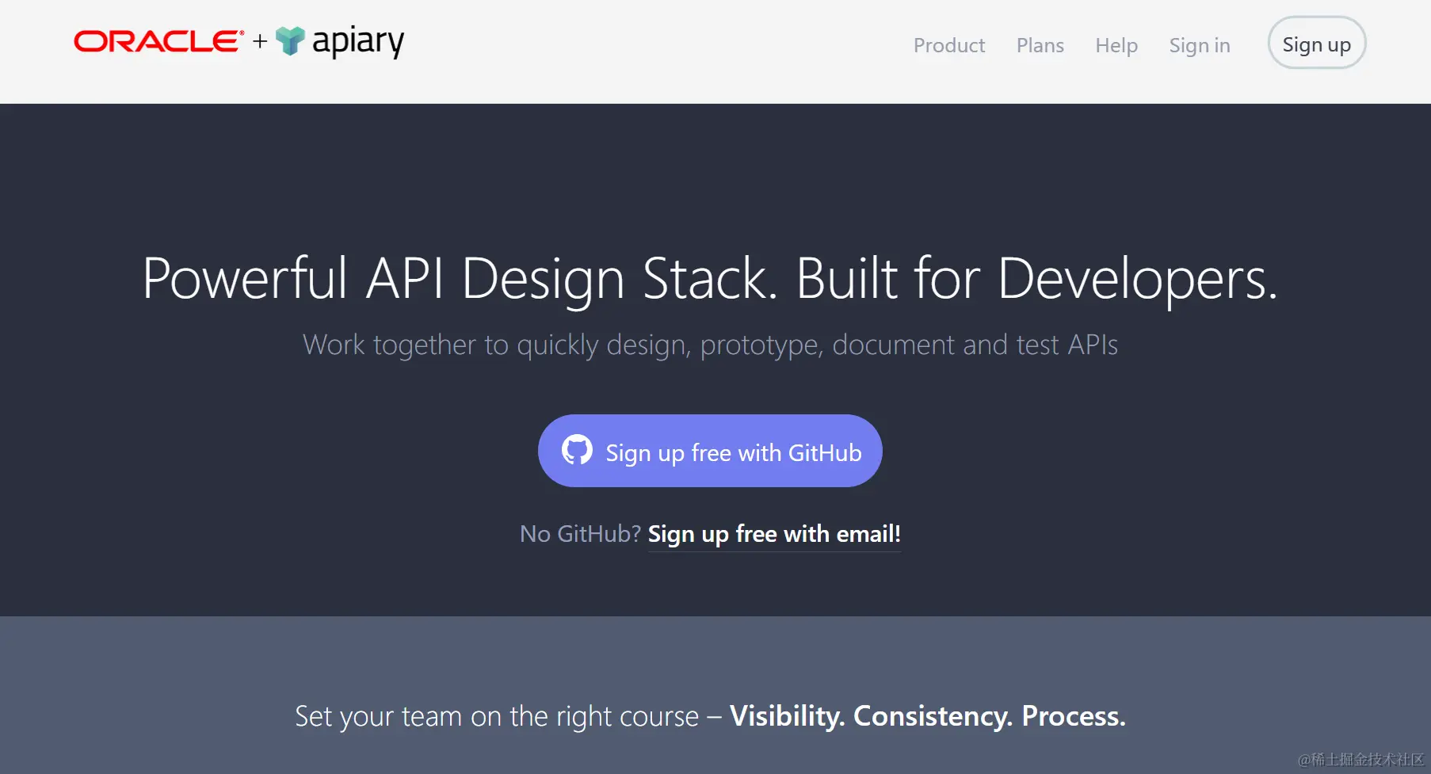1431x774 pixels.
Task: Select Sign in from the navigation
Action: pyautogui.click(x=1199, y=45)
